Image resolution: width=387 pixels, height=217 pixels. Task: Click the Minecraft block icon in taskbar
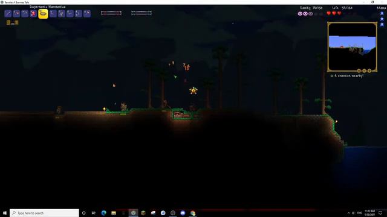click(x=143, y=213)
